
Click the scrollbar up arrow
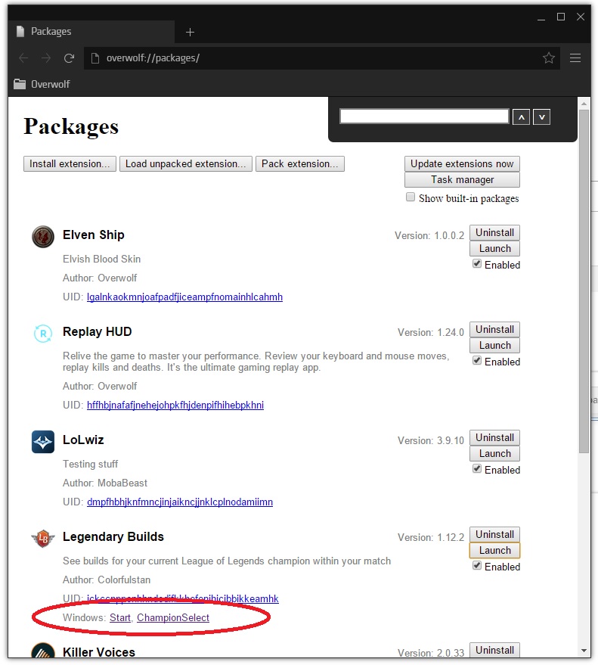584,104
